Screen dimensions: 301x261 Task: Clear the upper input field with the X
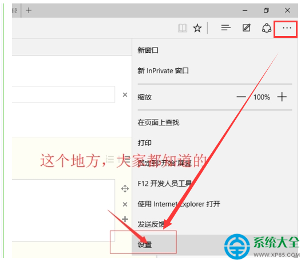coord(125,94)
